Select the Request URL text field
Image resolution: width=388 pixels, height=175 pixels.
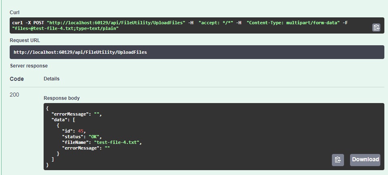coord(197,52)
